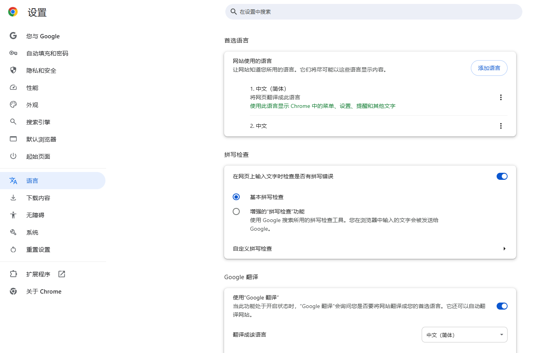The height and width of the screenshot is (353, 547).
Task: Select 增强的拼写检查功能 radio option
Action: 236,211
